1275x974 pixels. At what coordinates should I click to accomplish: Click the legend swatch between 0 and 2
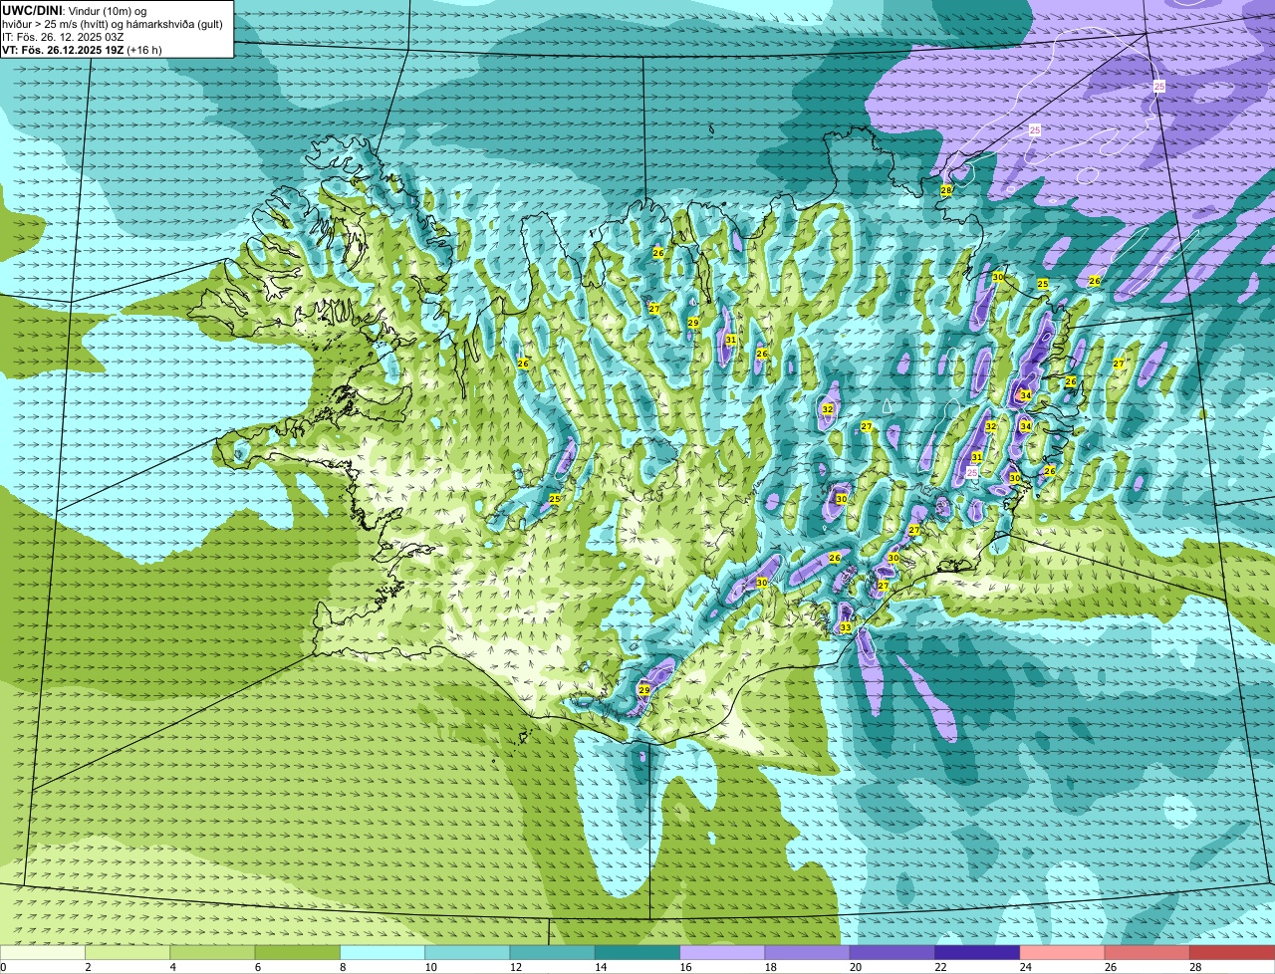(43, 953)
